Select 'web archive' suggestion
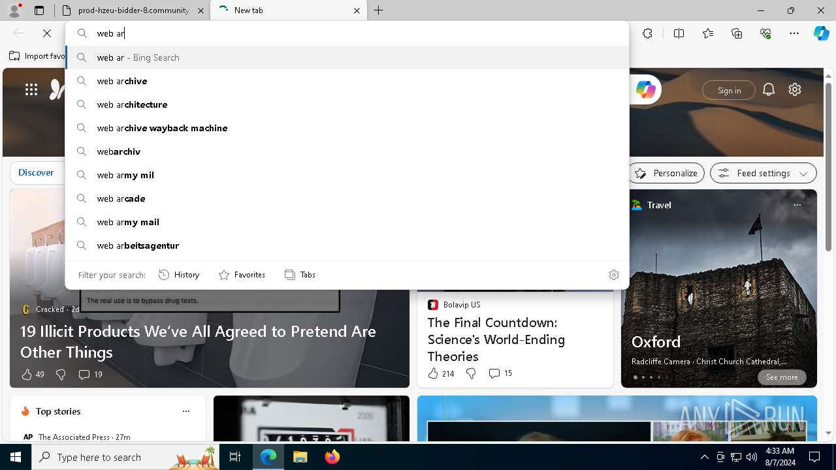This screenshot has height=470, width=836. pos(347,81)
